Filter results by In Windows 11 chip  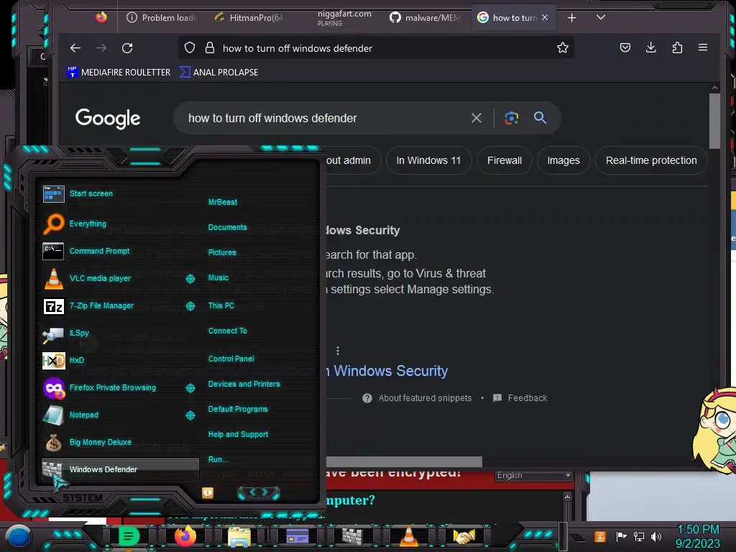428,160
